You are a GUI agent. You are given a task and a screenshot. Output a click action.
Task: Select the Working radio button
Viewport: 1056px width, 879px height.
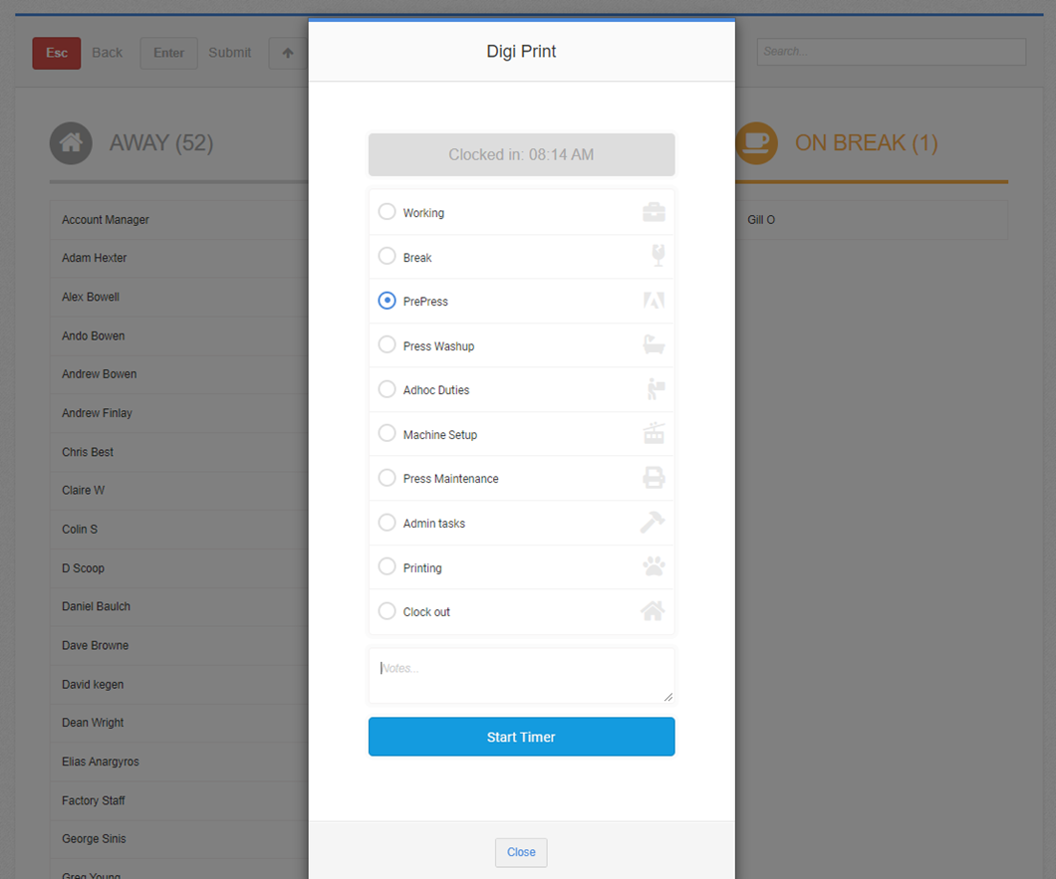(387, 211)
